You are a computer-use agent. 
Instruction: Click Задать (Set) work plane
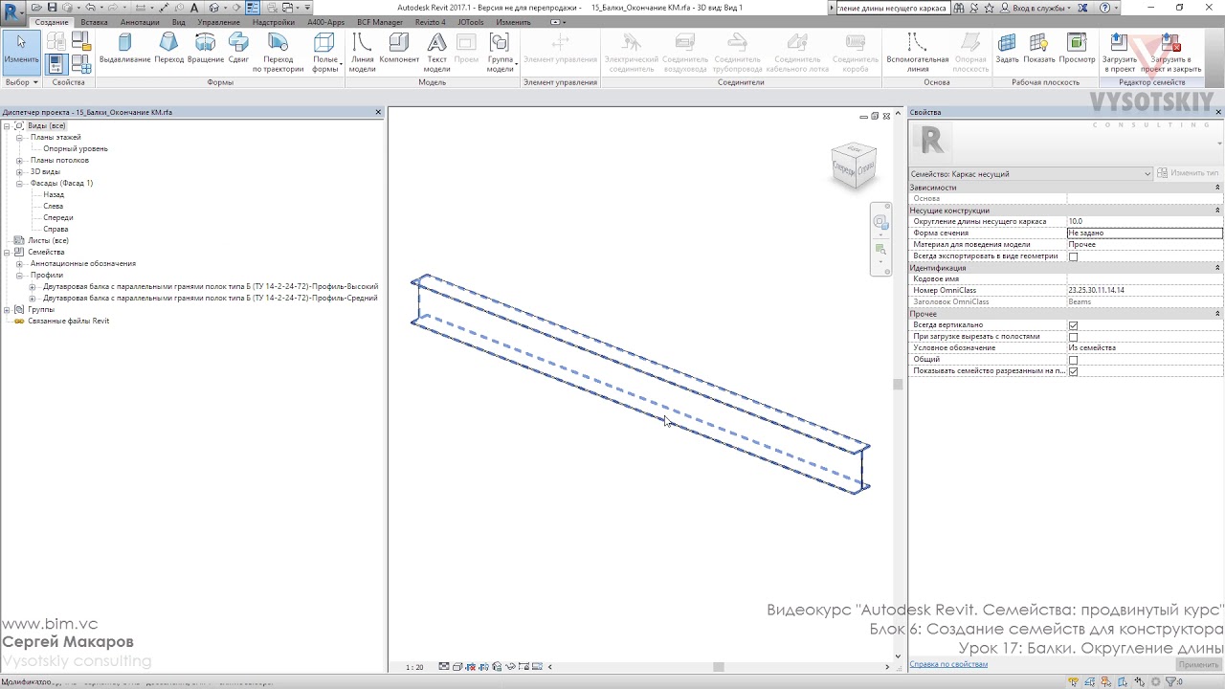(1007, 50)
